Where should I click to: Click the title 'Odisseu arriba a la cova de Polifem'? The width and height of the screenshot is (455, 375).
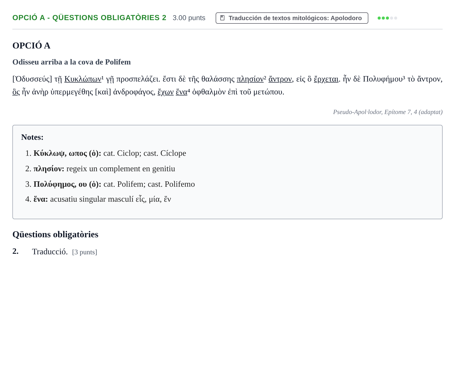(x=71, y=62)
